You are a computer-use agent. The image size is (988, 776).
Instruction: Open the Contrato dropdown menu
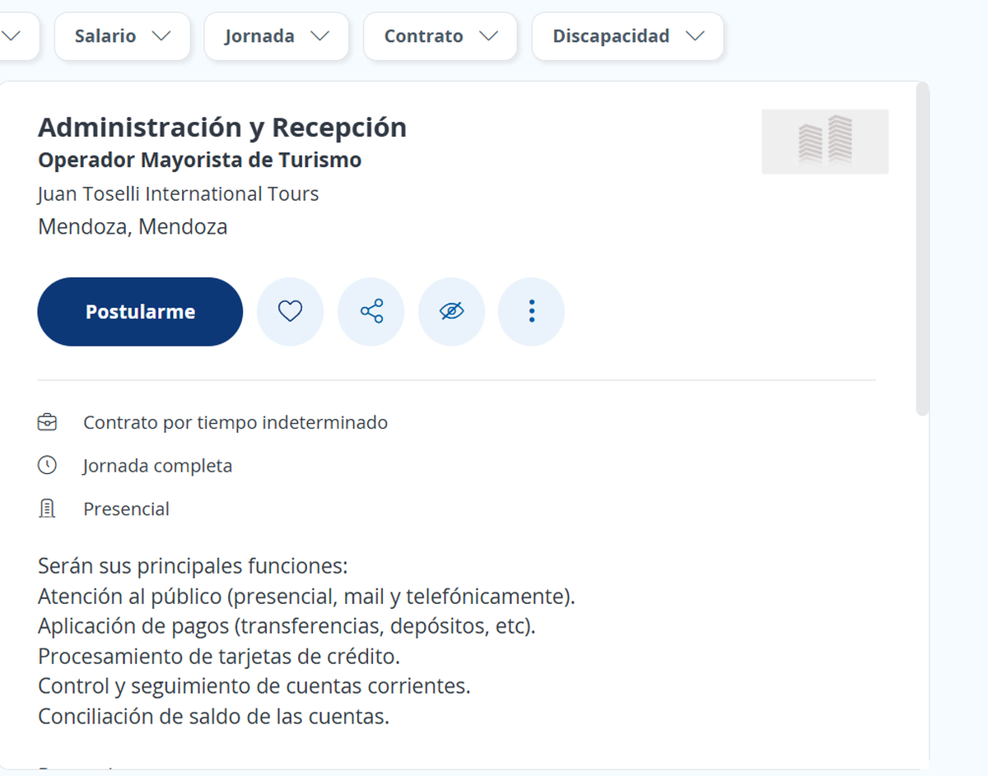(440, 36)
